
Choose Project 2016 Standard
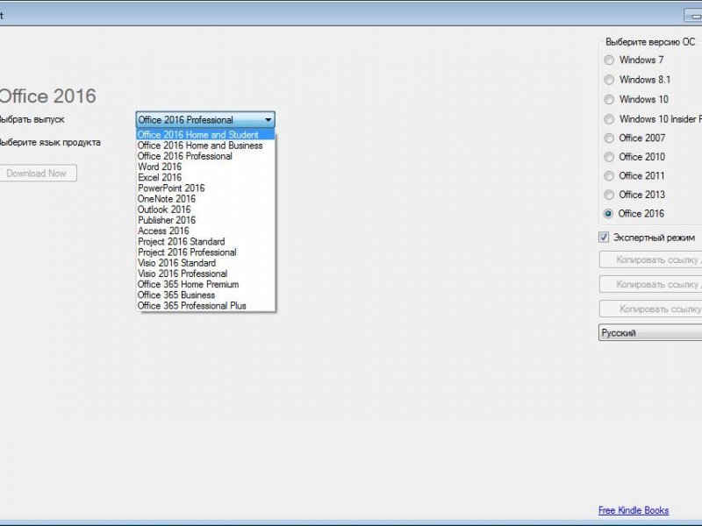[205, 242]
